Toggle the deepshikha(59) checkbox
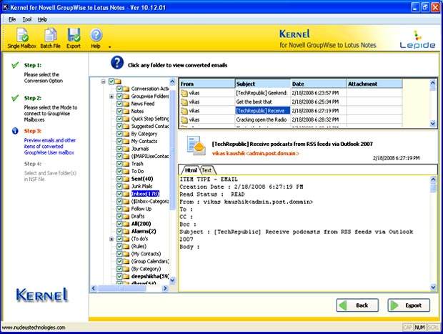 (x=119, y=276)
